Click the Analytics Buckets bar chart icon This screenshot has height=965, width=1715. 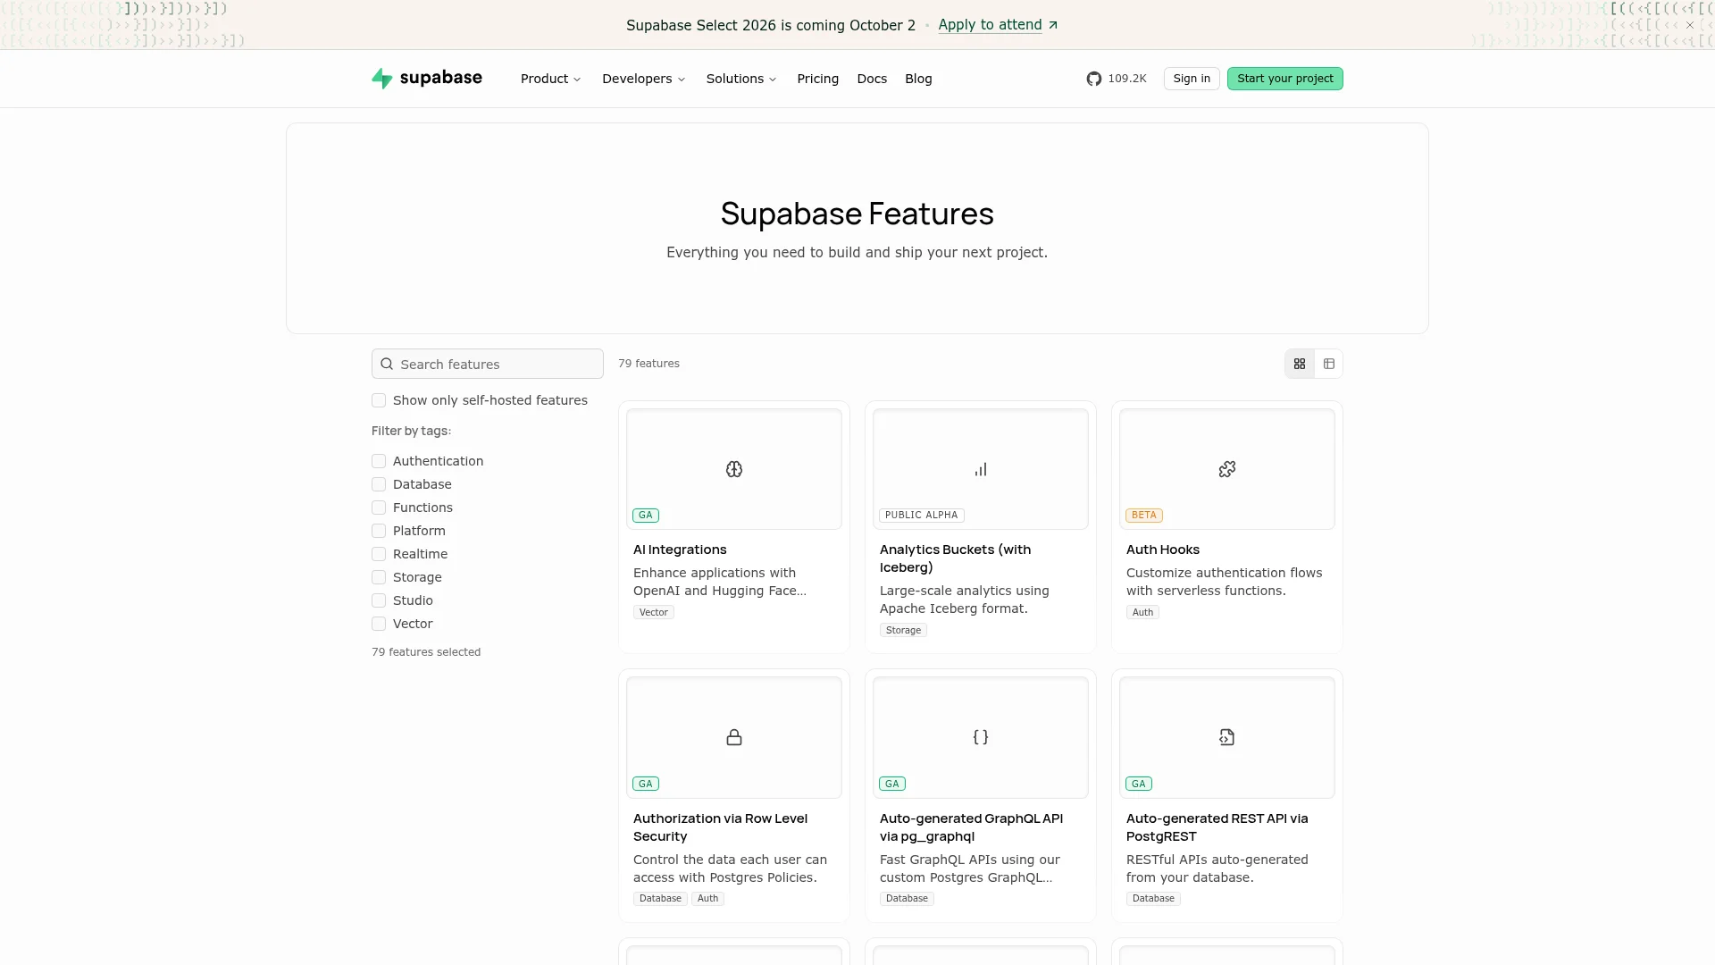(981, 469)
